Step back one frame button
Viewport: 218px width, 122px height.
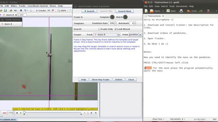[x=84, y=113]
